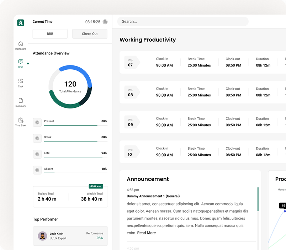
Task: Click the Announcement panel scrollbar
Action: point(258,199)
